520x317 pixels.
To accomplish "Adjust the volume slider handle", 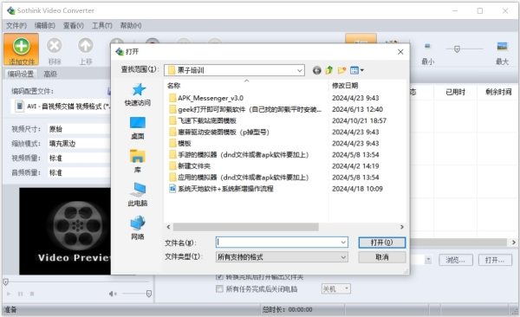I will pos(149,294).
